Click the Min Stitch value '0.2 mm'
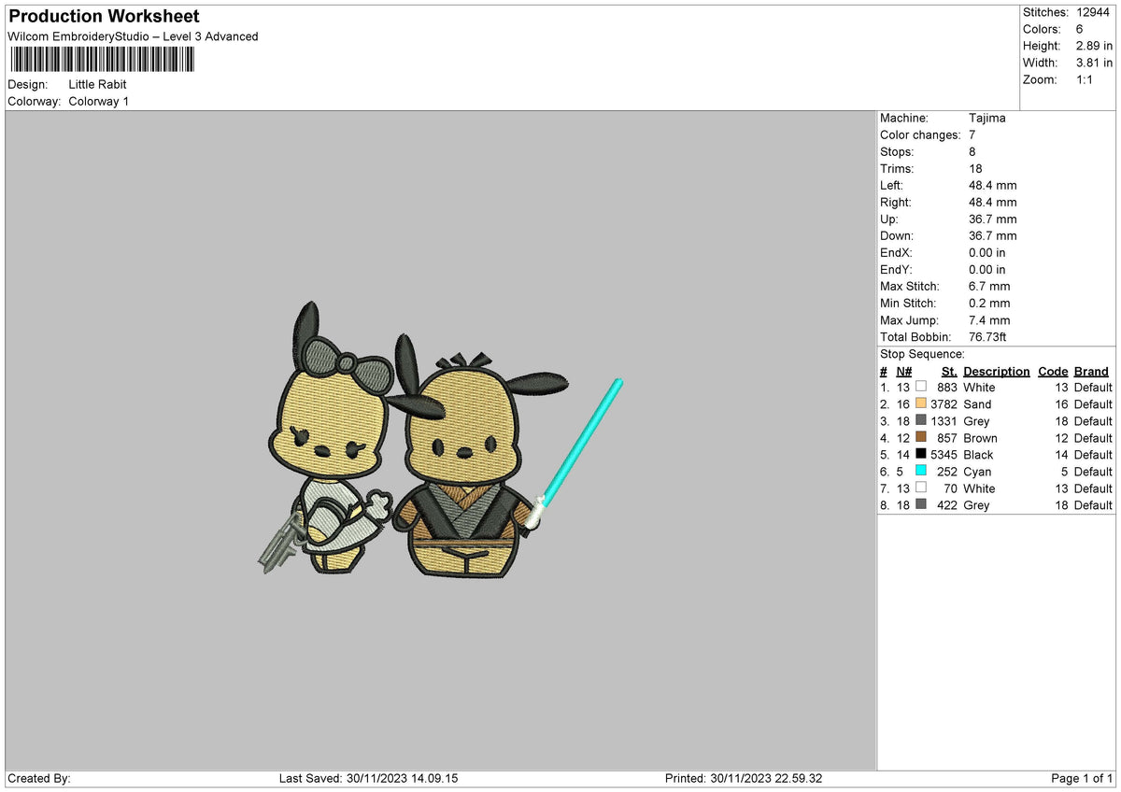This screenshot has width=1121, height=792. [x=989, y=303]
